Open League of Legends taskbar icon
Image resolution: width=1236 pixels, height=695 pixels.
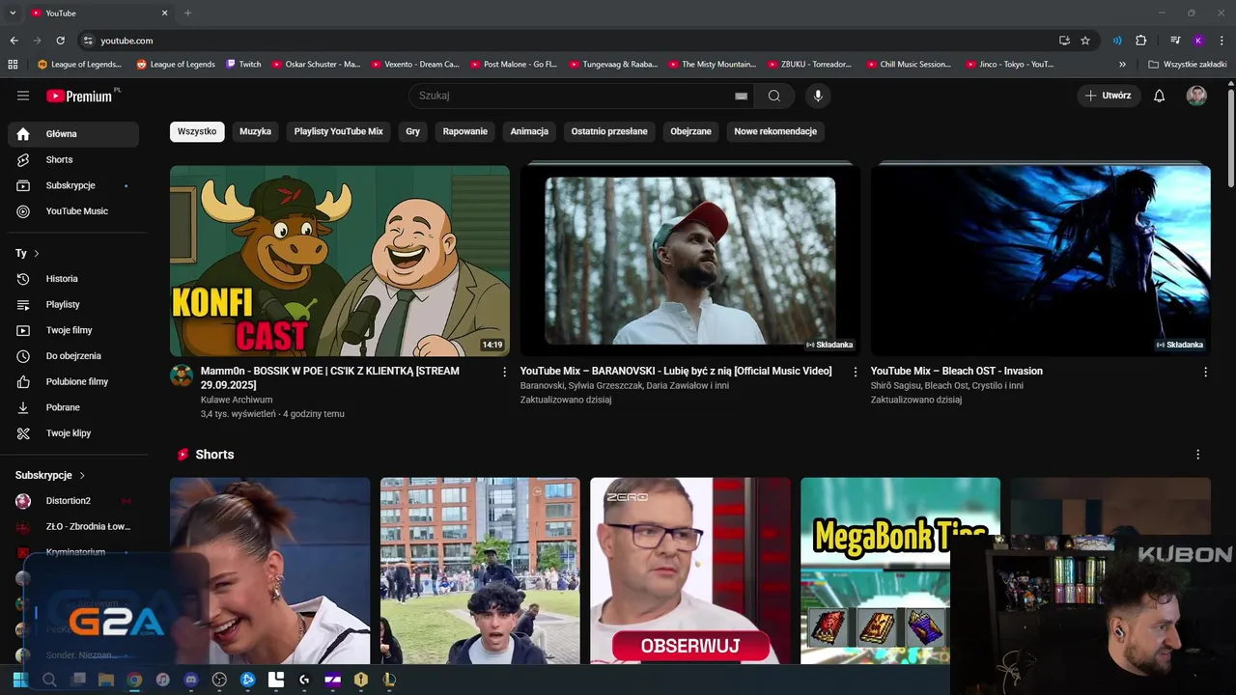389,680
